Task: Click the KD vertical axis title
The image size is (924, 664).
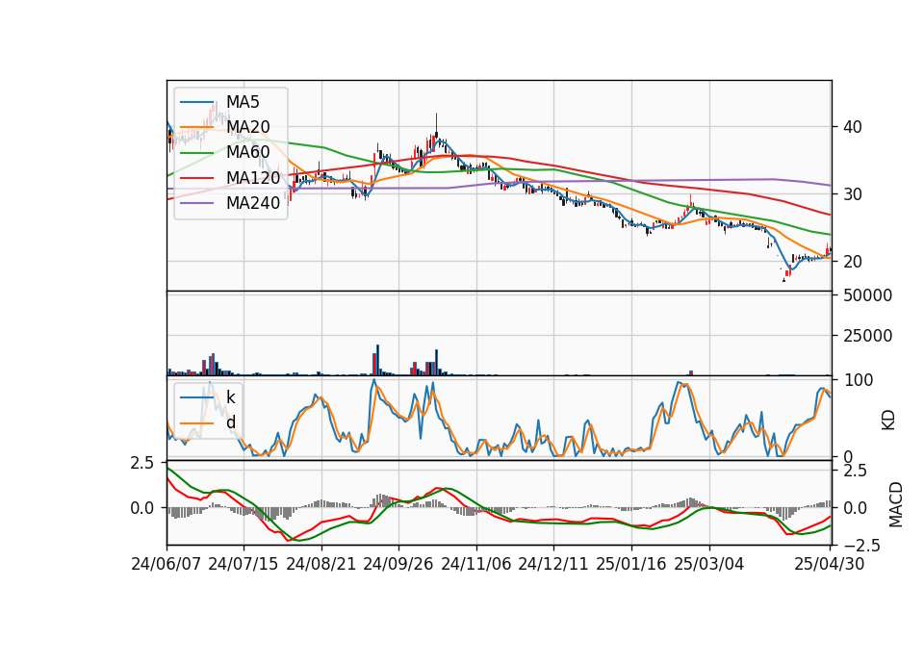Action: pos(888,421)
